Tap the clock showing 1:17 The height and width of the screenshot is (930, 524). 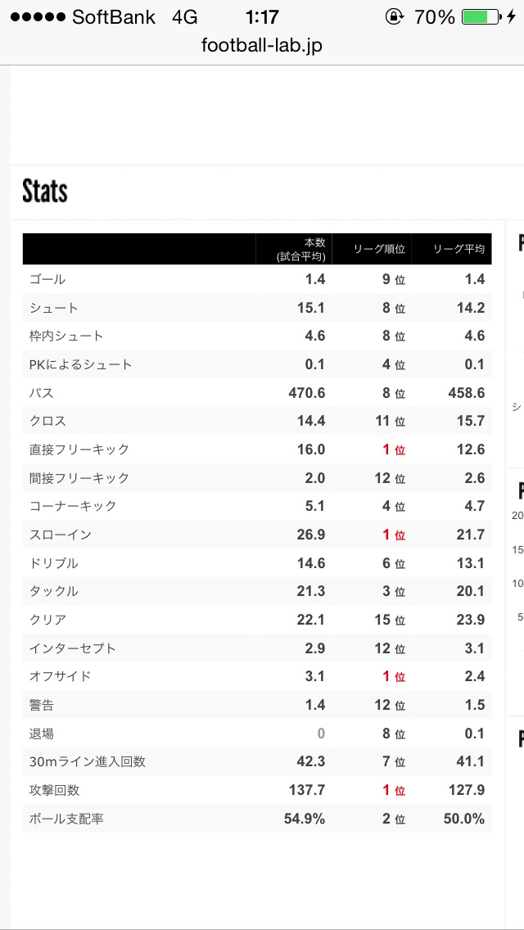(262, 17)
